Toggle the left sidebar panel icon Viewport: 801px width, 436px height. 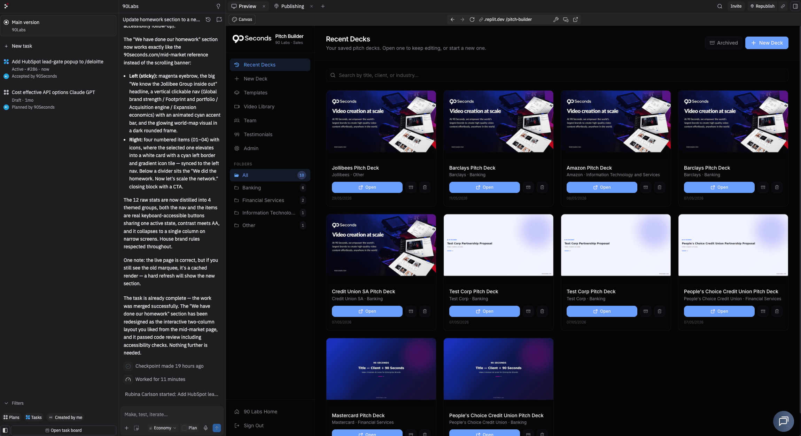point(5,430)
